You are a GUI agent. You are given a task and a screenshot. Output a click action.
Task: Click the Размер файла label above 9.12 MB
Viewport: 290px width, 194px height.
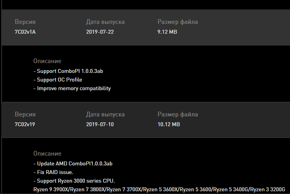click(x=178, y=22)
